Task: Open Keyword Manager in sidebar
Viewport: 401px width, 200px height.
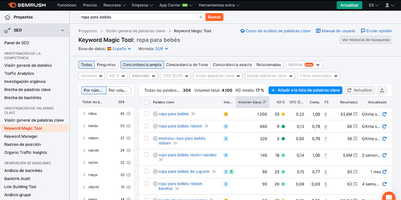Action: pyautogui.click(x=21, y=136)
